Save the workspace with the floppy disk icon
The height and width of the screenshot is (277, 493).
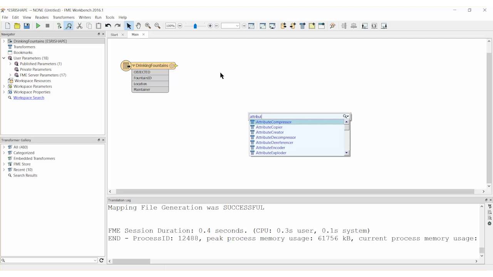pyautogui.click(x=27, y=26)
